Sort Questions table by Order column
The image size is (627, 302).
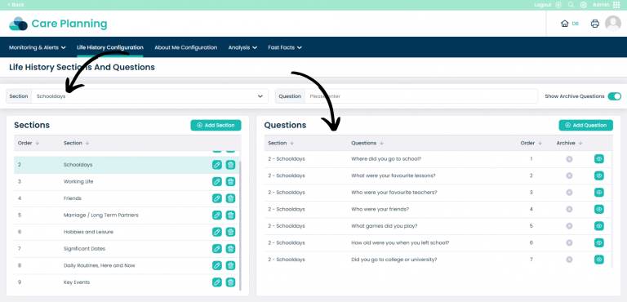click(x=531, y=143)
